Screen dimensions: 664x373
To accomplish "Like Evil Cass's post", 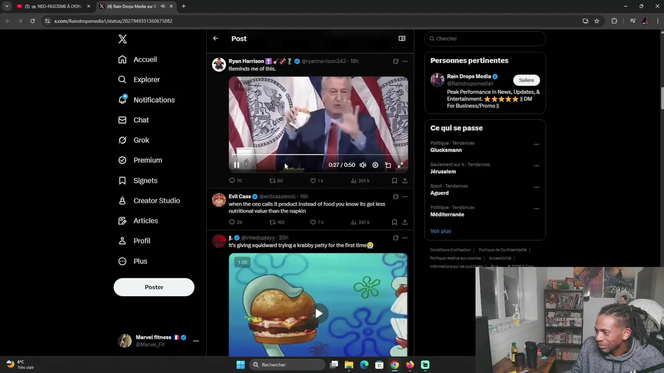I will (x=316, y=222).
